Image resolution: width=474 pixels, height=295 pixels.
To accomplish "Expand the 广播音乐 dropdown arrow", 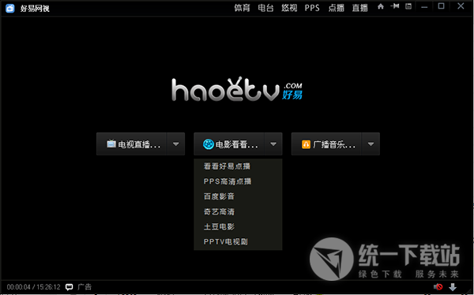I will tap(371, 144).
